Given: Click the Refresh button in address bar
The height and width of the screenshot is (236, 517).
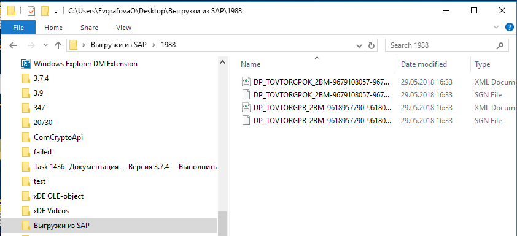Looking at the screenshot, I should (371, 45).
